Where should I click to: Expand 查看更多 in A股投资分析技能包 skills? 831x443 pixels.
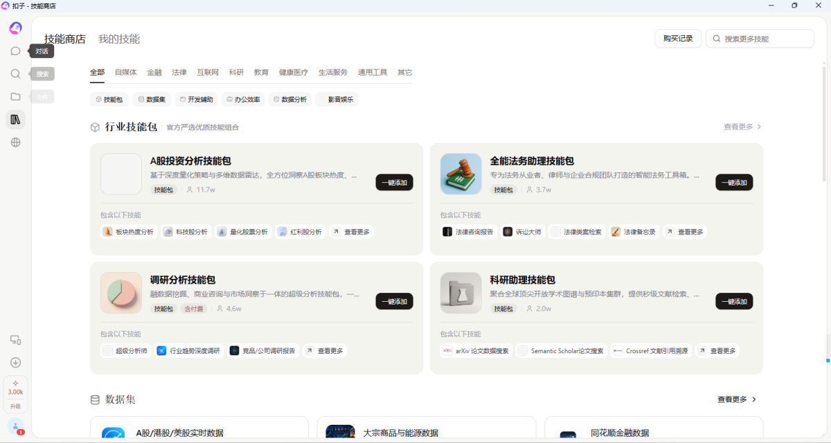352,232
